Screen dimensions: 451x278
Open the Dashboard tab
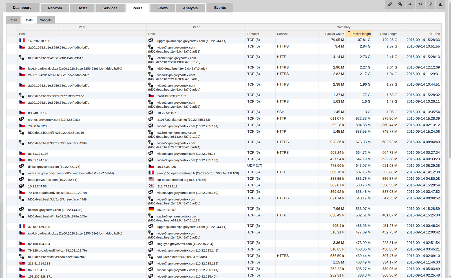tap(22, 8)
